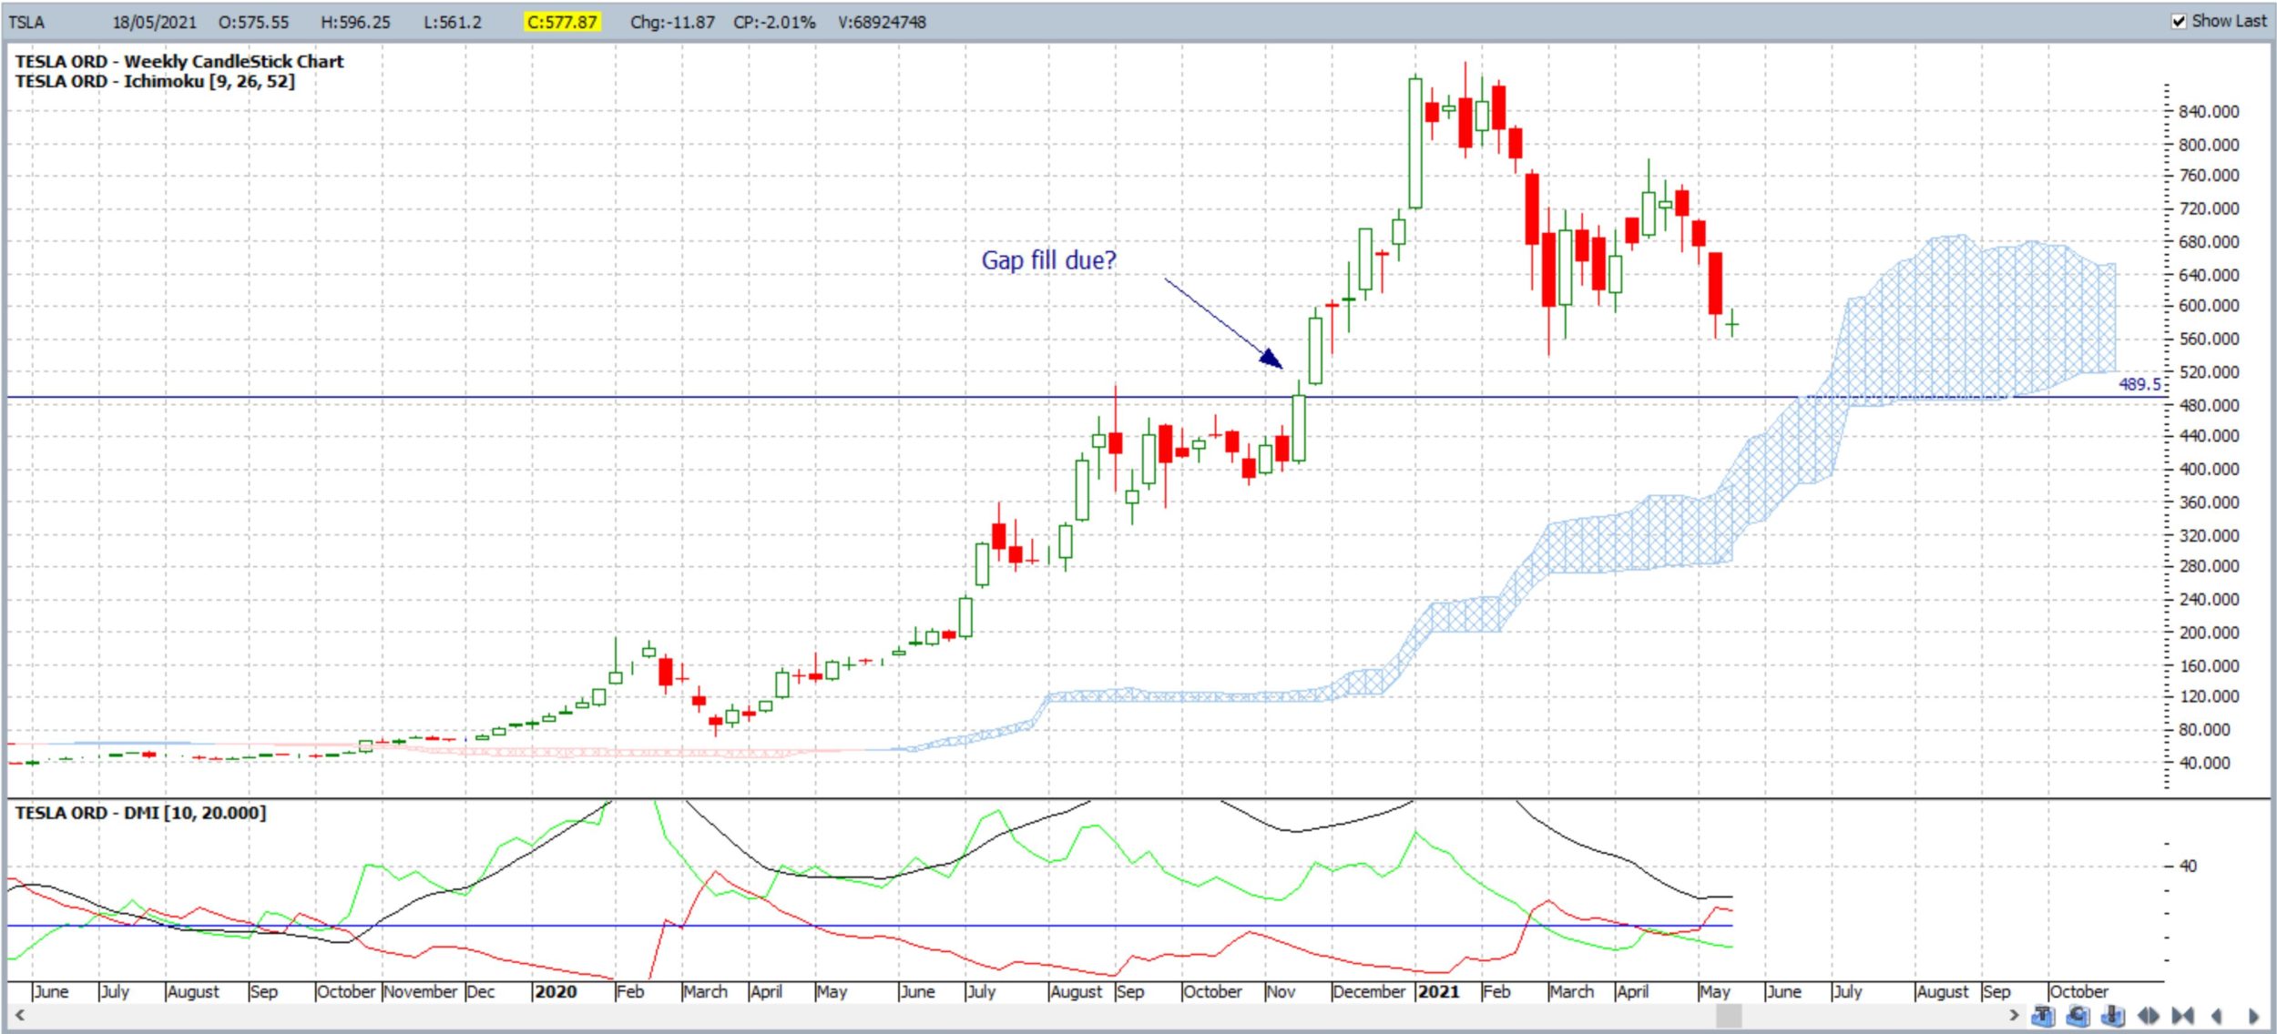Viewport: 2277px width, 1034px height.
Task: Click the 'Gap fill due?' annotation text
Action: [1048, 260]
